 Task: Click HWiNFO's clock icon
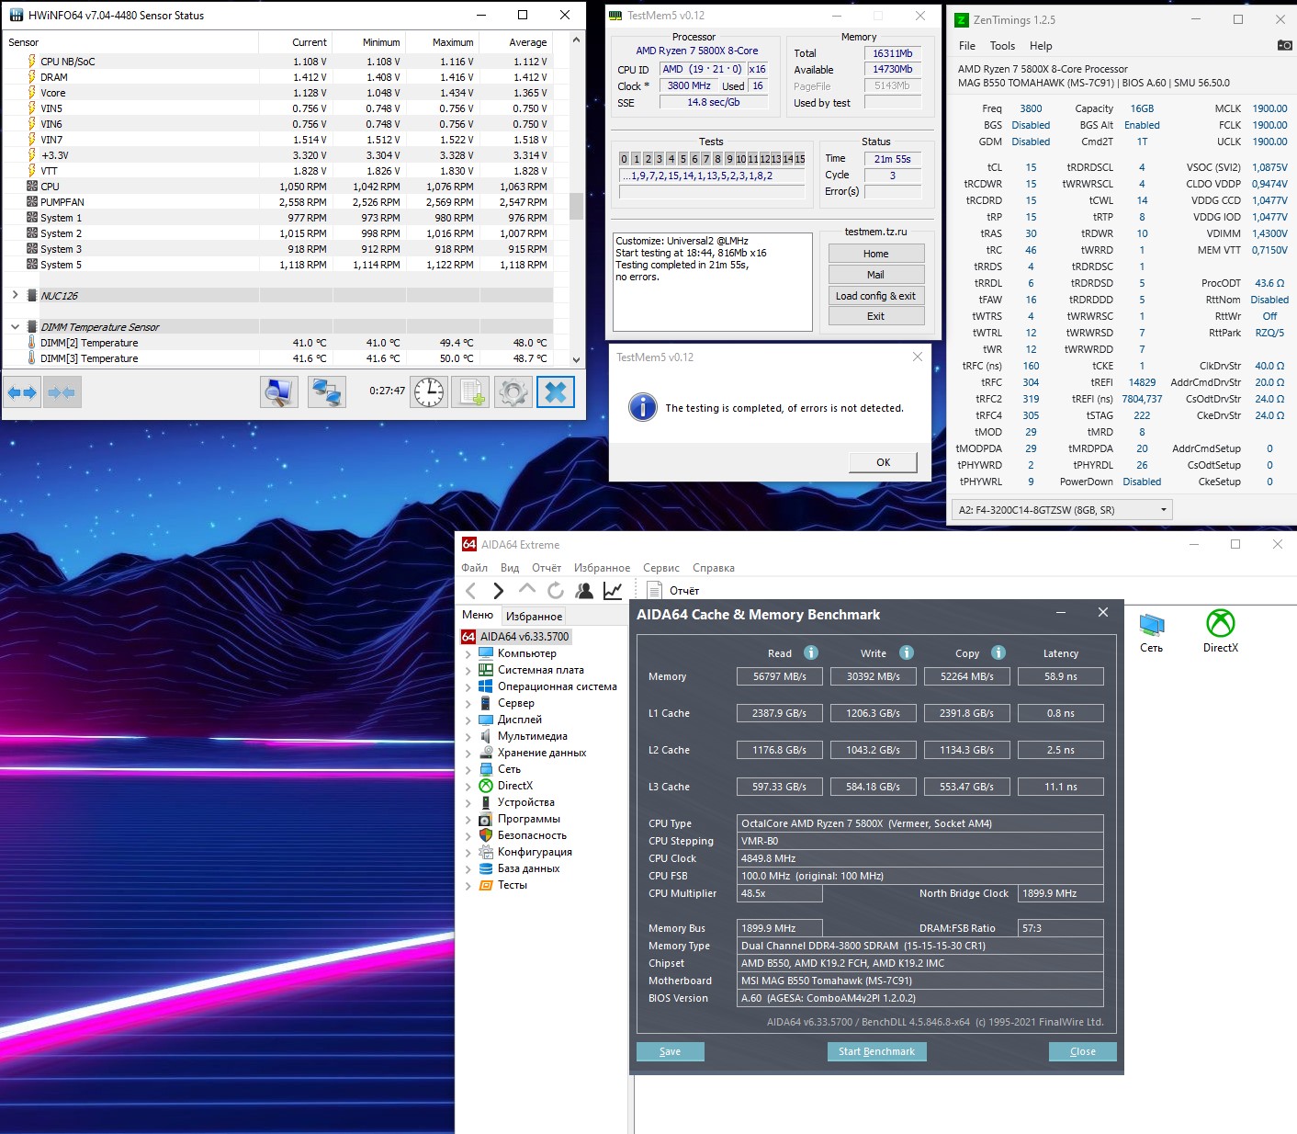click(x=428, y=392)
